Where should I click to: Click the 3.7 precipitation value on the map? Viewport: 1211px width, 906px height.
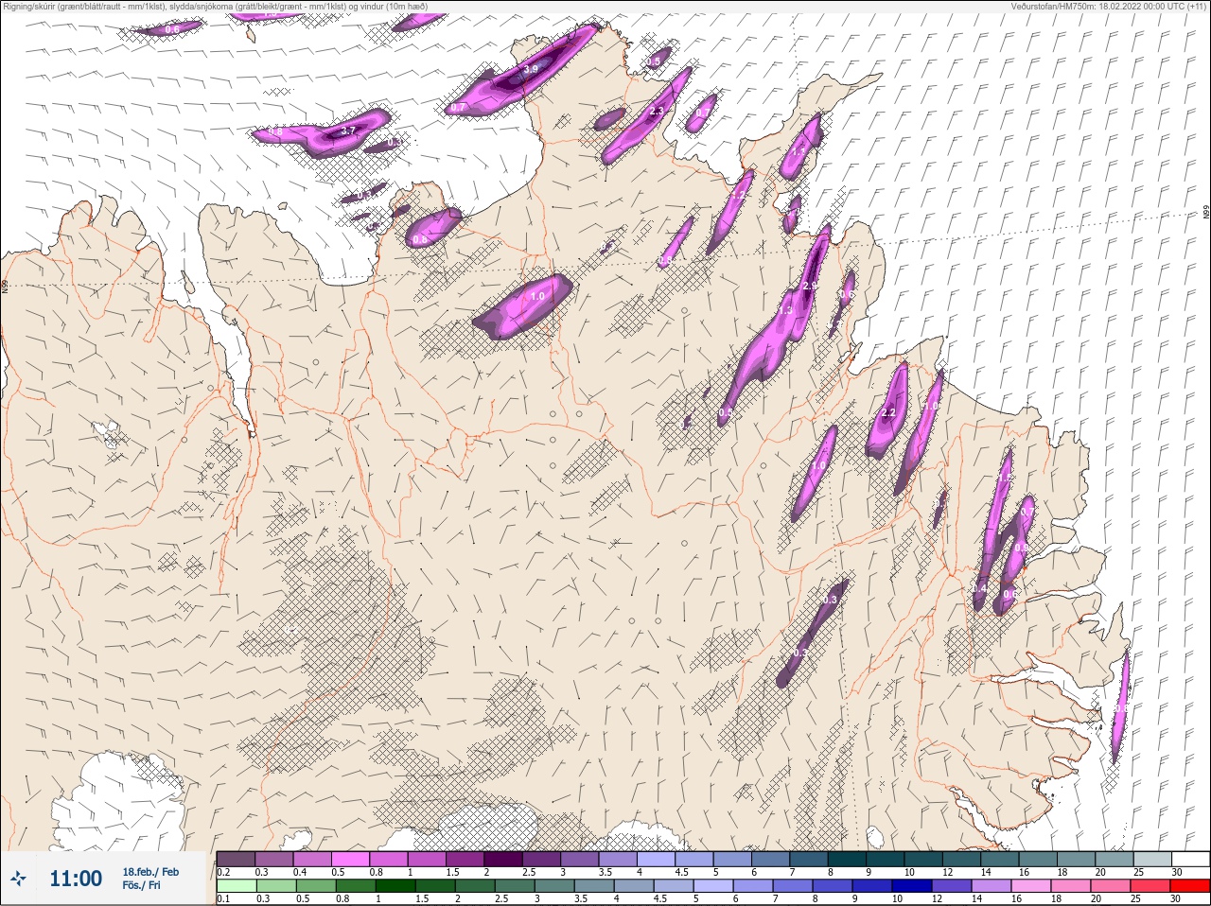[x=348, y=131]
